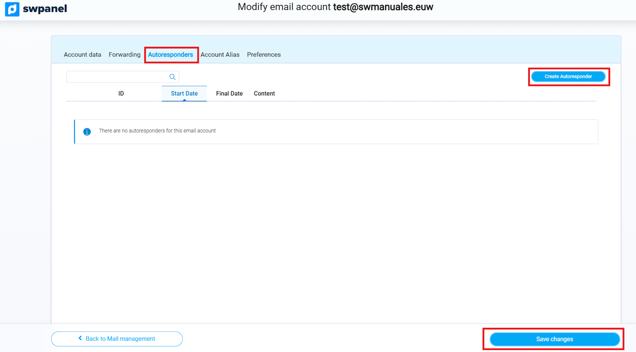The height and width of the screenshot is (352, 636).
Task: Click the blue info icon
Action: coord(87,132)
